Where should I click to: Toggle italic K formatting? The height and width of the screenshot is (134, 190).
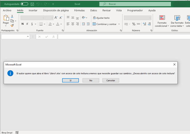(x=27, y=24)
